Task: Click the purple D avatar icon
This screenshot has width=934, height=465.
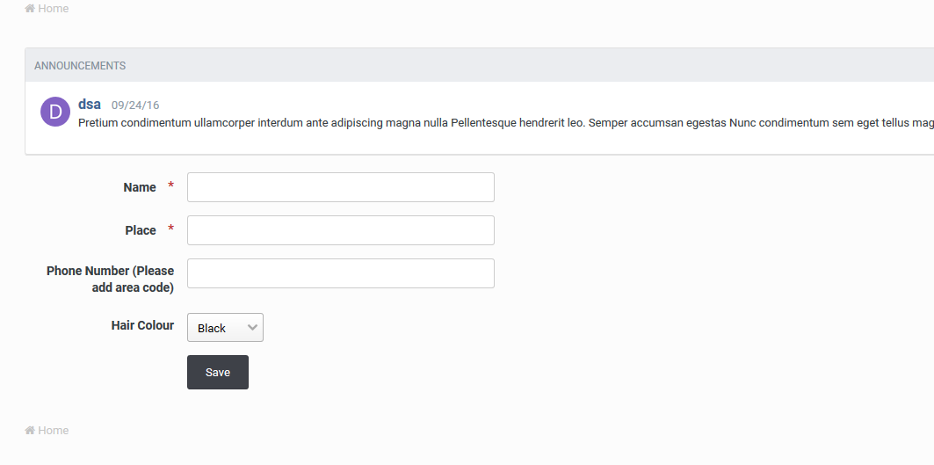Action: tap(55, 112)
